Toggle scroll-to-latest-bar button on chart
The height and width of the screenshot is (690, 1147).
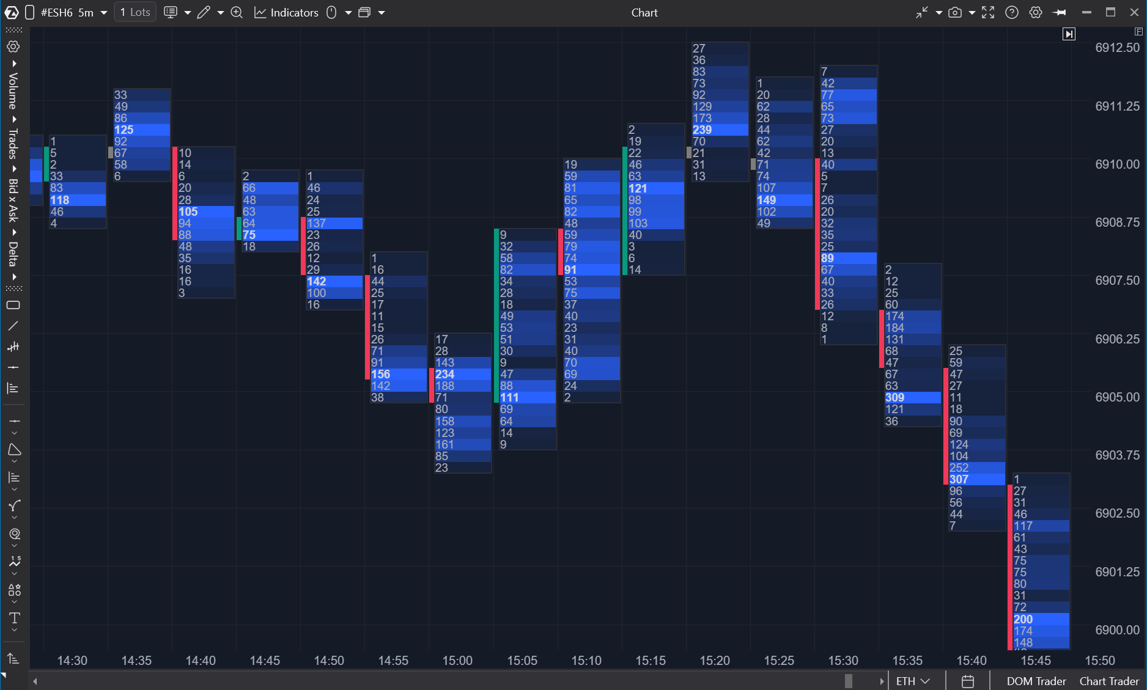(x=1069, y=34)
